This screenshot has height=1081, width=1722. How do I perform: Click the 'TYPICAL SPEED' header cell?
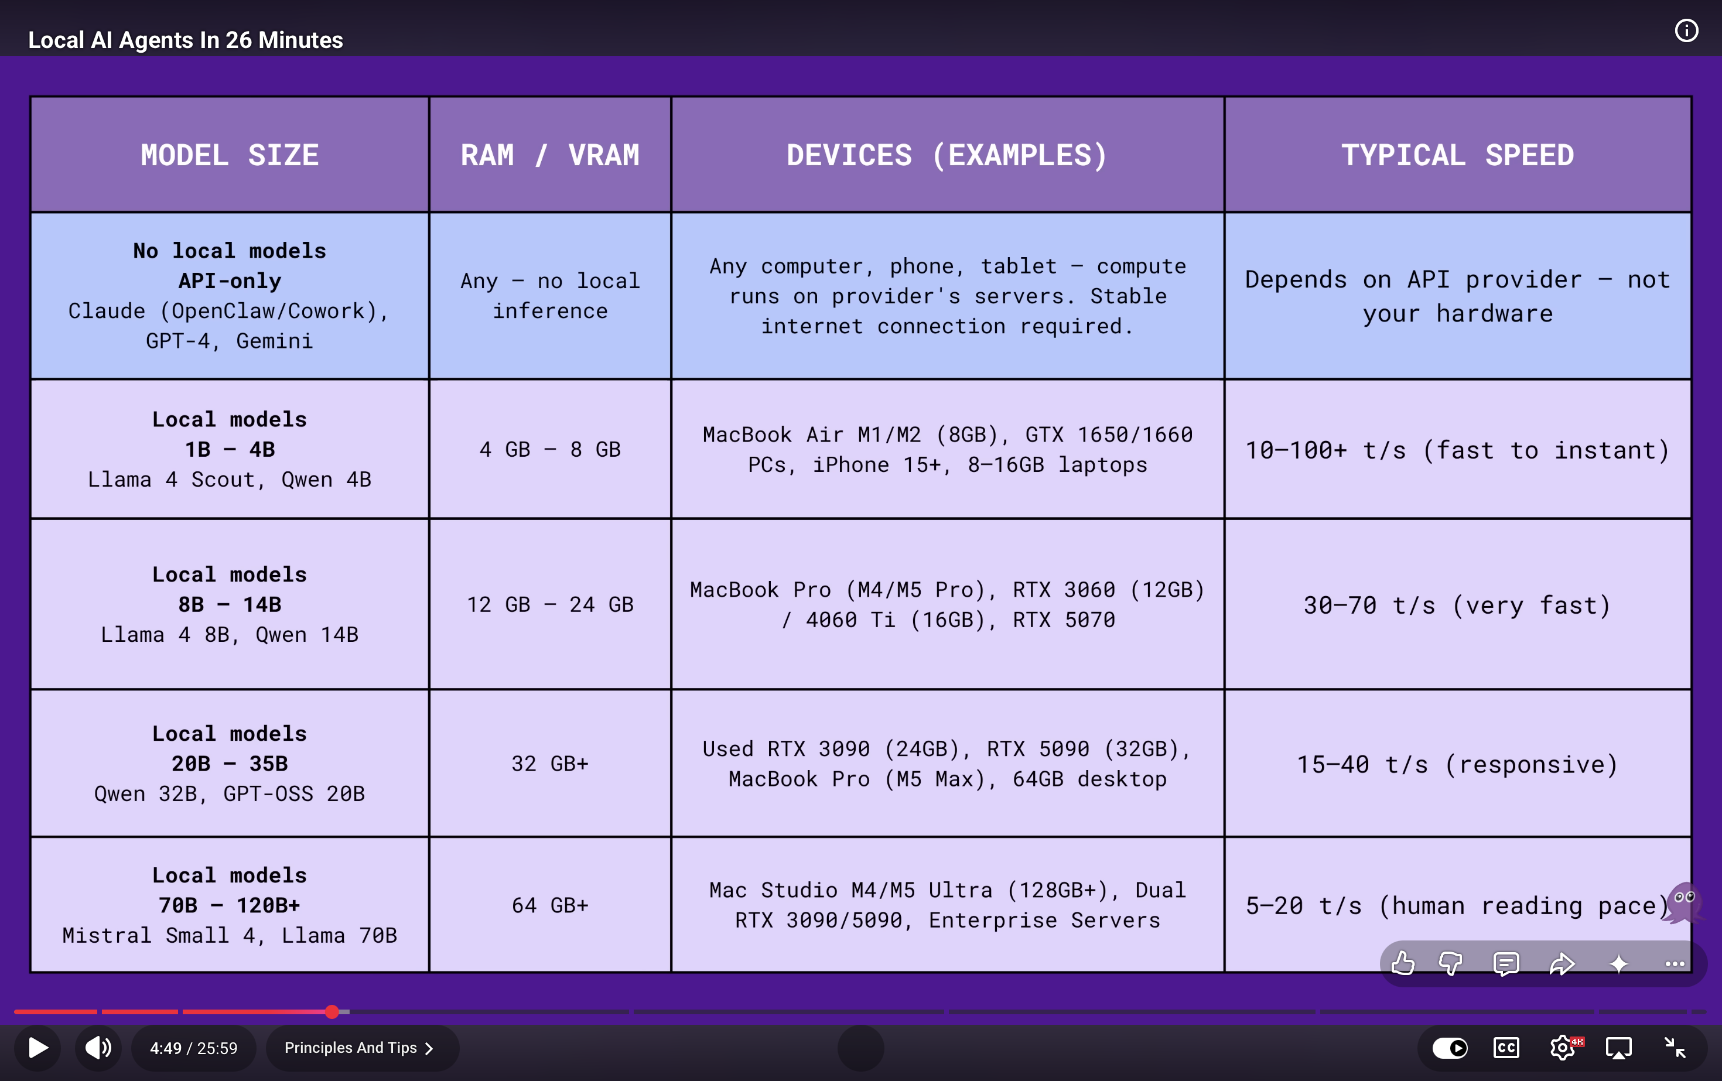(x=1457, y=155)
